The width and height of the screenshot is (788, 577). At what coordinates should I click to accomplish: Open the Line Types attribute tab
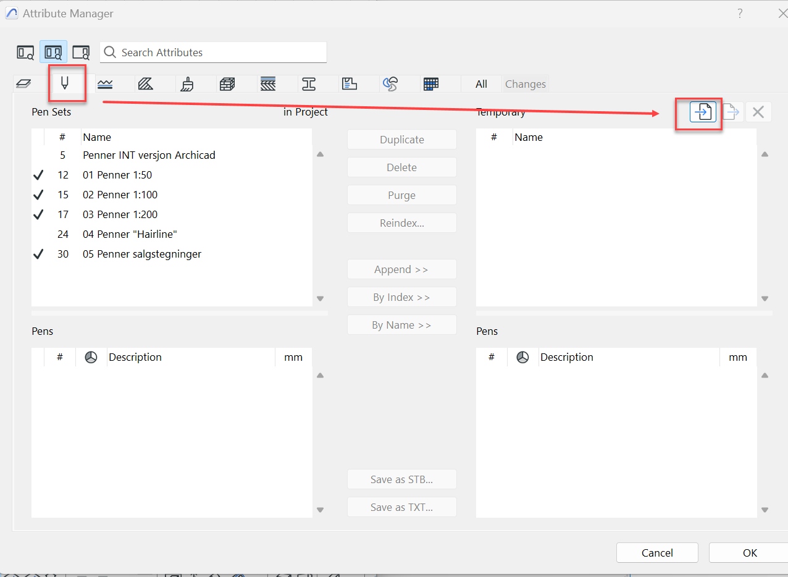pos(105,84)
